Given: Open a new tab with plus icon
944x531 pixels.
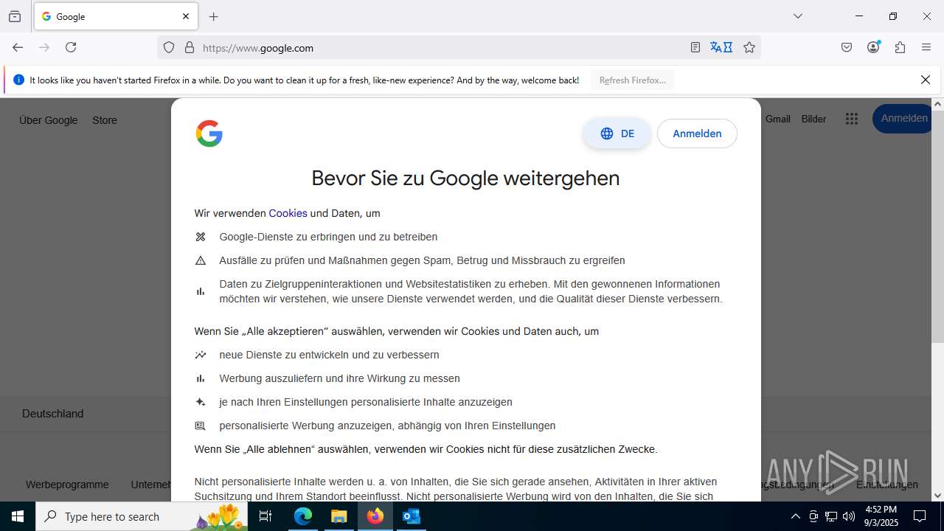Looking at the screenshot, I should [x=214, y=16].
